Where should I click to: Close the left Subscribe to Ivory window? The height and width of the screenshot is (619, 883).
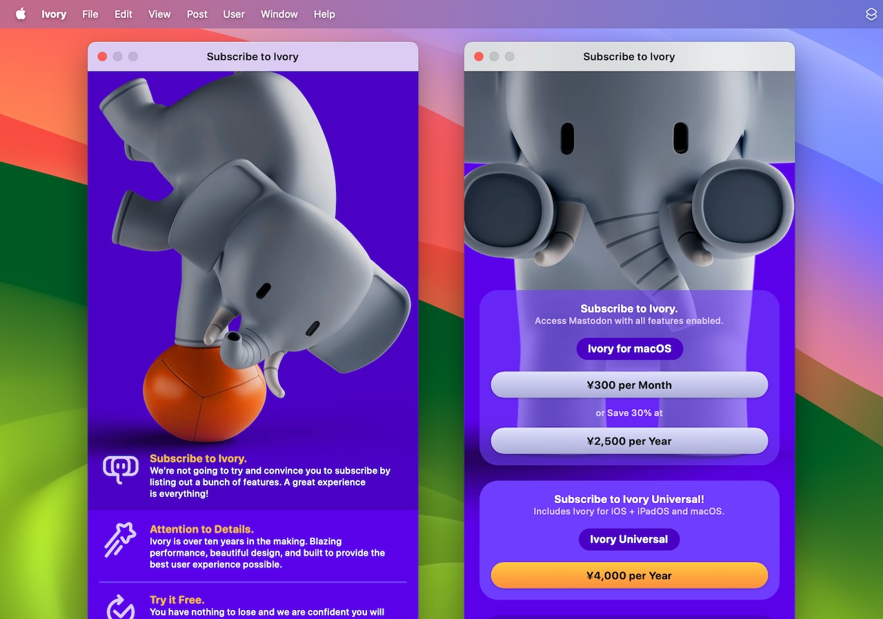point(102,57)
